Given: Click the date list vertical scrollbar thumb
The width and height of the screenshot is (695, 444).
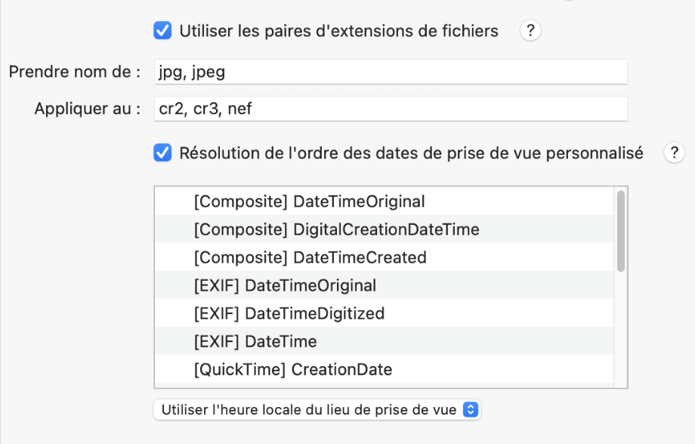Looking at the screenshot, I should coord(620,231).
